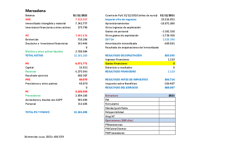Click the Impuesto sobre Beneficios value -156.407
The width and height of the screenshot is (225, 159).
169,83
